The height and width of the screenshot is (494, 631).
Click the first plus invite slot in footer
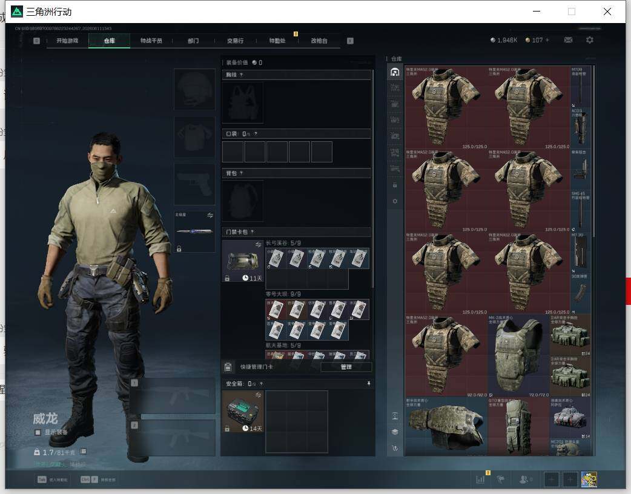[551, 479]
